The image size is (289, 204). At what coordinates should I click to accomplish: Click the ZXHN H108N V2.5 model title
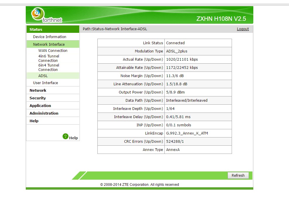click(x=221, y=19)
